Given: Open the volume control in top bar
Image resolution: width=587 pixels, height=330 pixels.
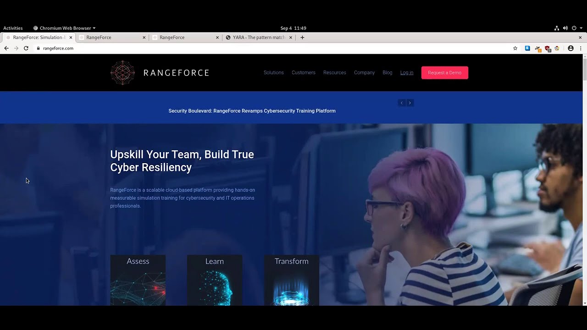Looking at the screenshot, I should pos(565,28).
